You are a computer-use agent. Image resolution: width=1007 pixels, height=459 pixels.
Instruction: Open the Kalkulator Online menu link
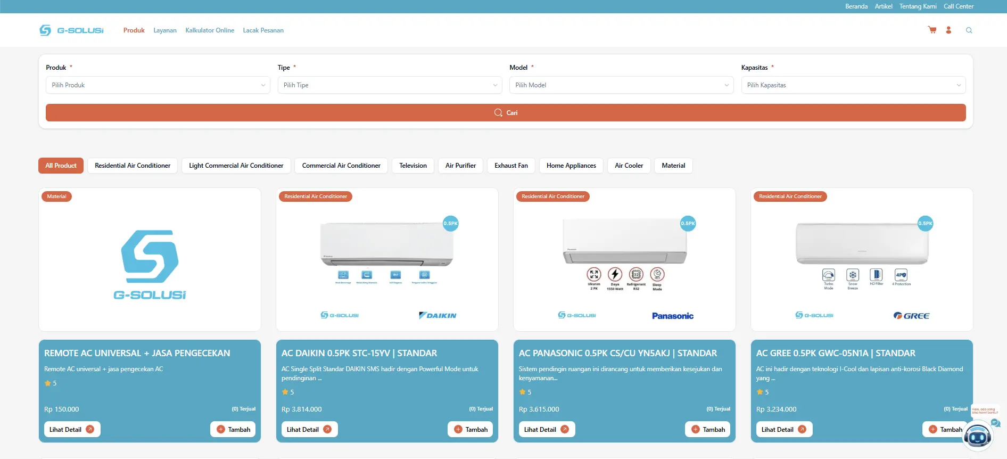210,30
